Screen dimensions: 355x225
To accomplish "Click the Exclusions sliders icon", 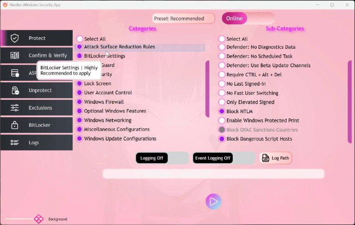I will [15, 108].
